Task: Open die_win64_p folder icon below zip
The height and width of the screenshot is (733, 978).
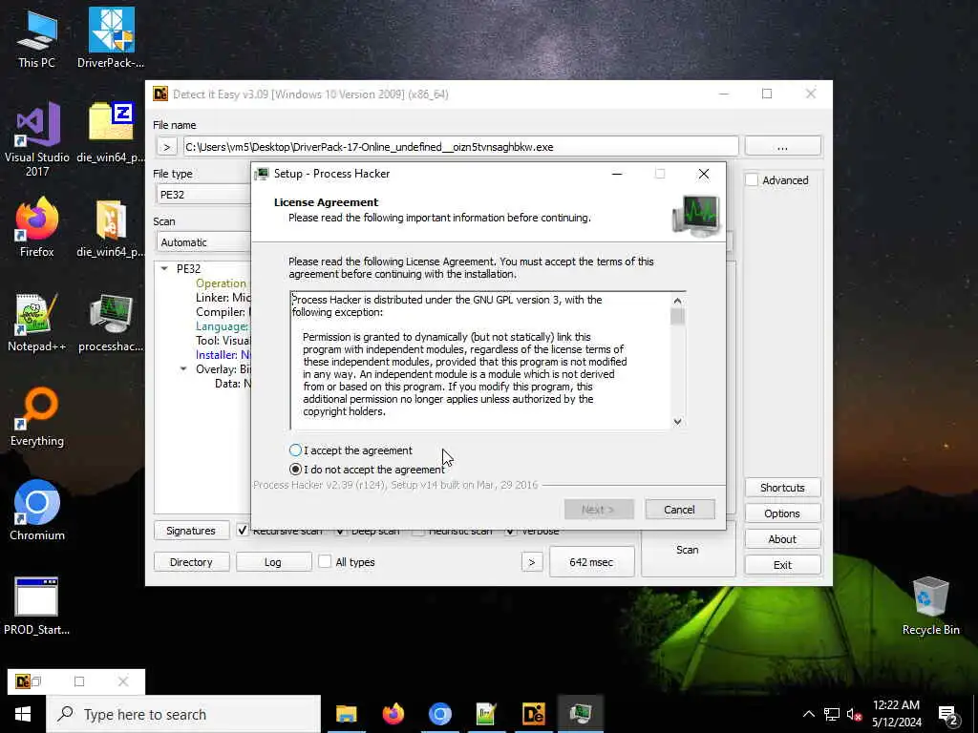Action: tap(111, 227)
